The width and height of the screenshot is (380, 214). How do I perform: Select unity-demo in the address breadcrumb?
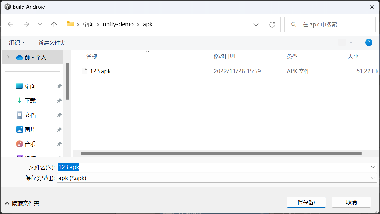(118, 24)
